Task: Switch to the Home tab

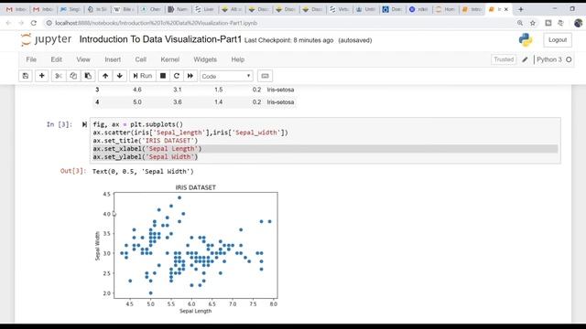Action: (446, 9)
